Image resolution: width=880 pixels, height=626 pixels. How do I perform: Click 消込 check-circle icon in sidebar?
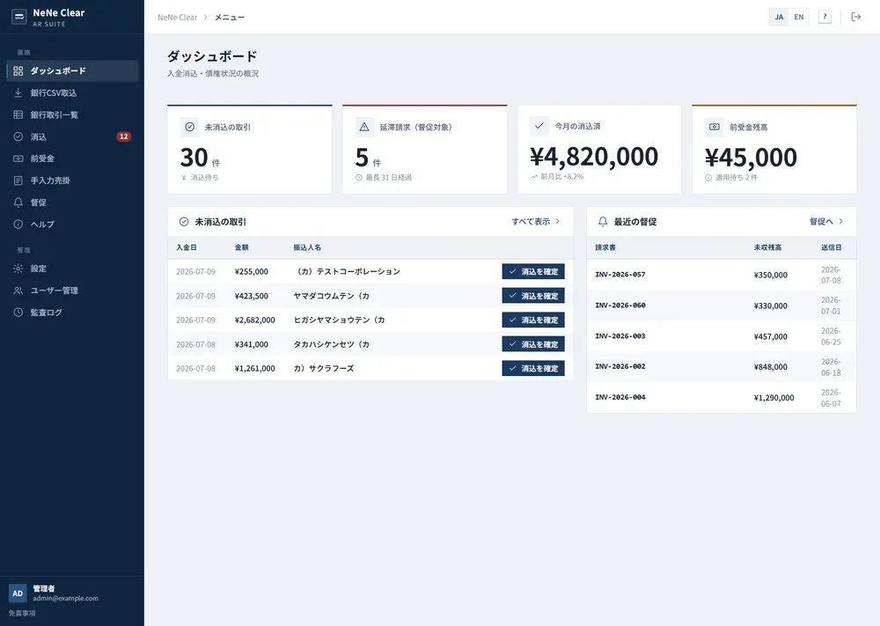[18, 136]
